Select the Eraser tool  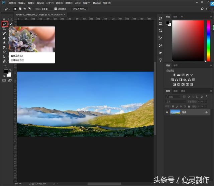pos(4,43)
